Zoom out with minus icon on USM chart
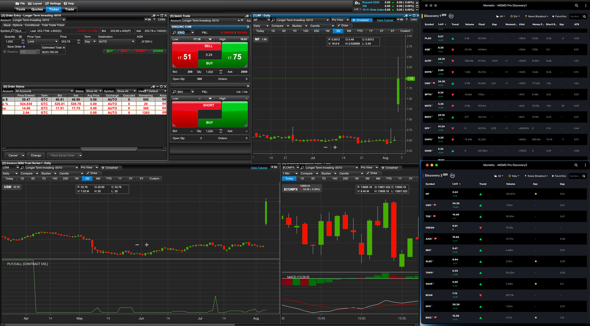This screenshot has width=590, height=326. (x=137, y=245)
